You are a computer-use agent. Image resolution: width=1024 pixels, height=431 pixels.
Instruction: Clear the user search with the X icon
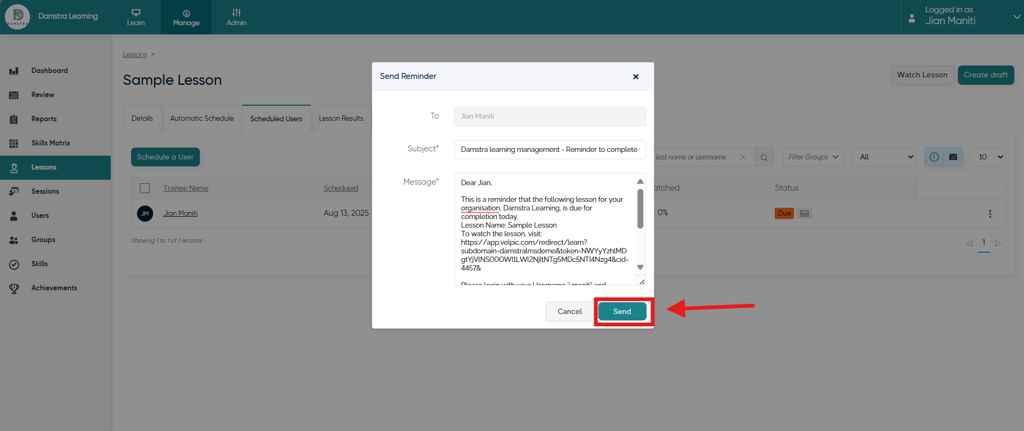pyautogui.click(x=744, y=157)
